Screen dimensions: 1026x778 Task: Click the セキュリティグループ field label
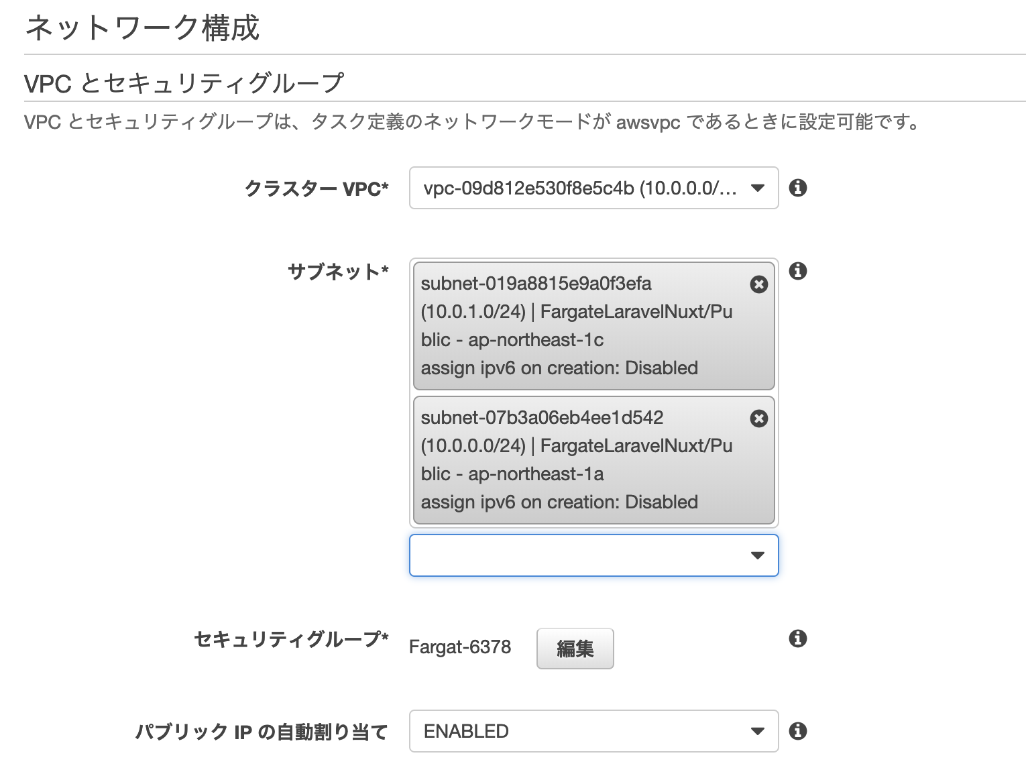(x=291, y=639)
